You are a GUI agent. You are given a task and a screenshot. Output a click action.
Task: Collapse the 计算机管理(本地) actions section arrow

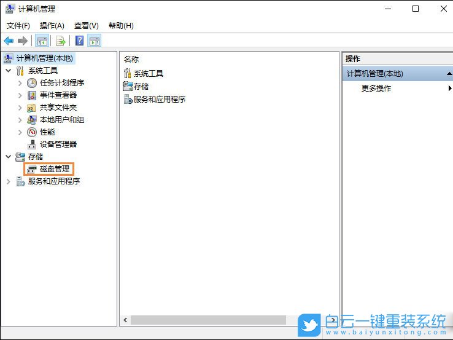tap(449, 74)
